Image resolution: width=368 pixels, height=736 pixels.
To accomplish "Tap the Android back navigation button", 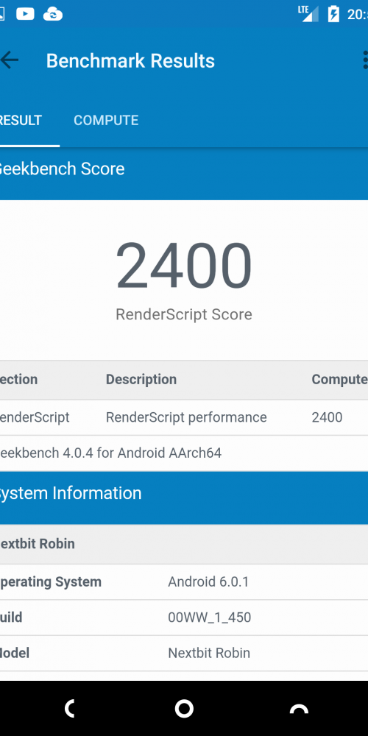I will (x=70, y=708).
